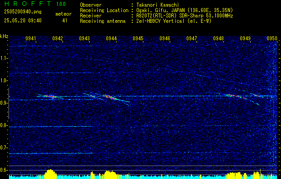This screenshot has height=179, width=281.
Task: Click the Receiver label
Action: [x=91, y=16]
